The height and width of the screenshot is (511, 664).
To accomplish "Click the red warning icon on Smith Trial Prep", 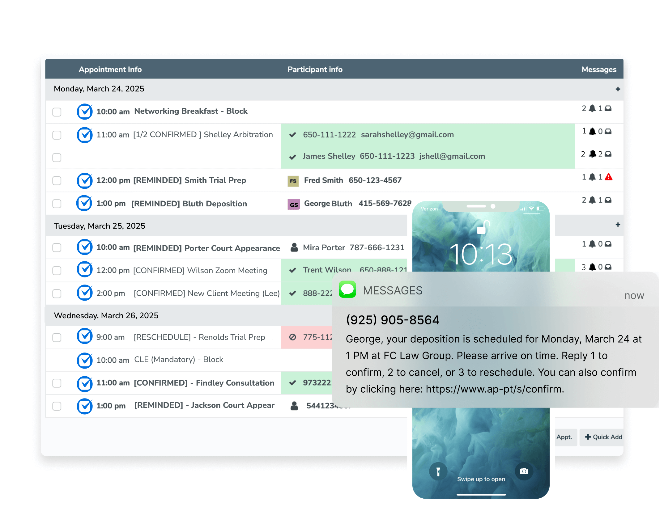I will (x=608, y=177).
